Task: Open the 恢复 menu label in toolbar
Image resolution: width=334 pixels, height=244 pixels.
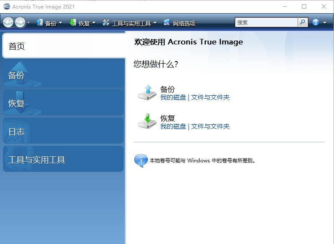Action: click(84, 23)
